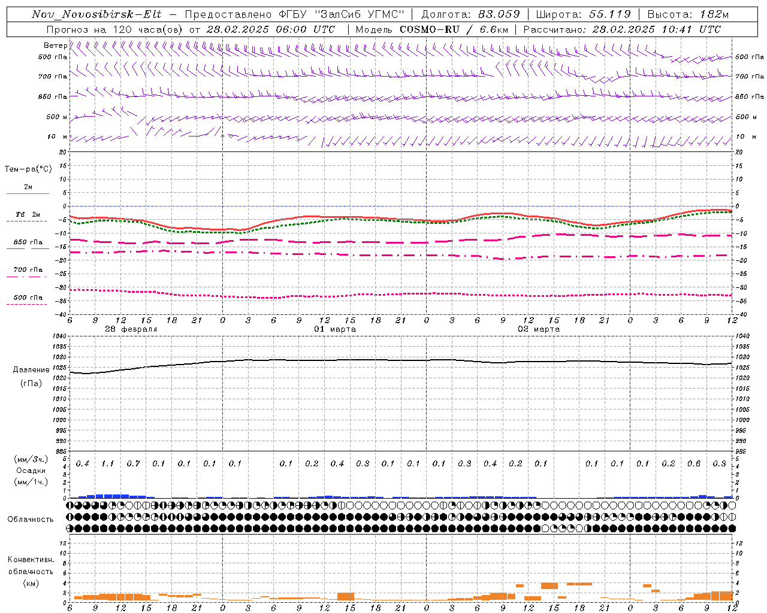Click the (мм/1ч.) units label
This screenshot has height=613, width=767.
(x=31, y=482)
